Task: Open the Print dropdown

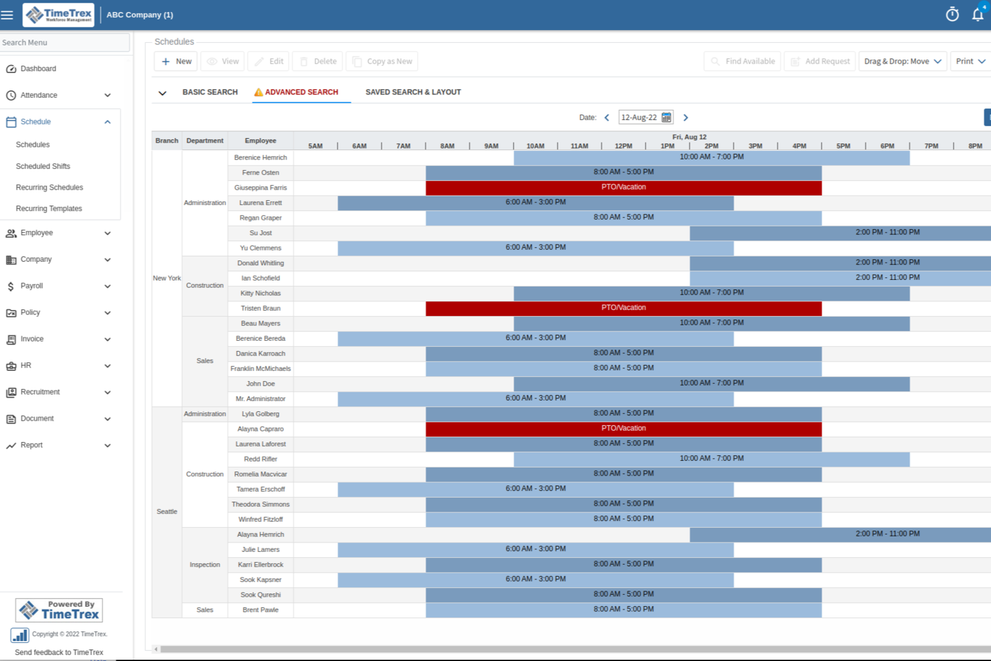Action: (x=970, y=61)
